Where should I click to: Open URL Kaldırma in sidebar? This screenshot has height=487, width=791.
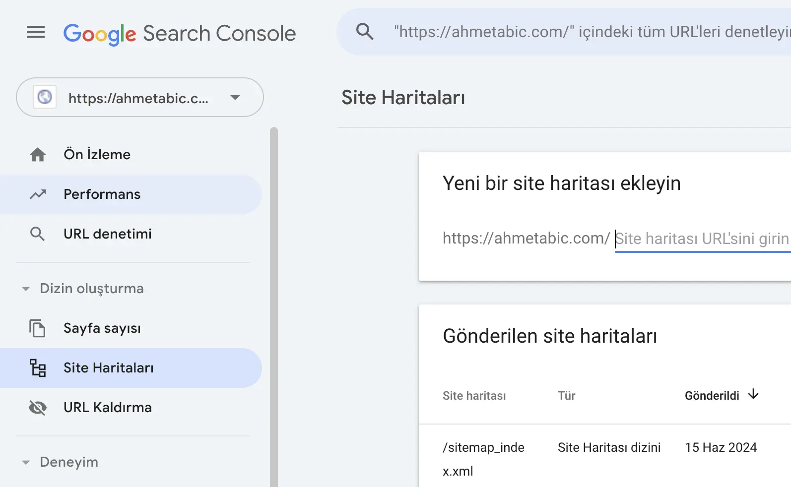click(131, 408)
